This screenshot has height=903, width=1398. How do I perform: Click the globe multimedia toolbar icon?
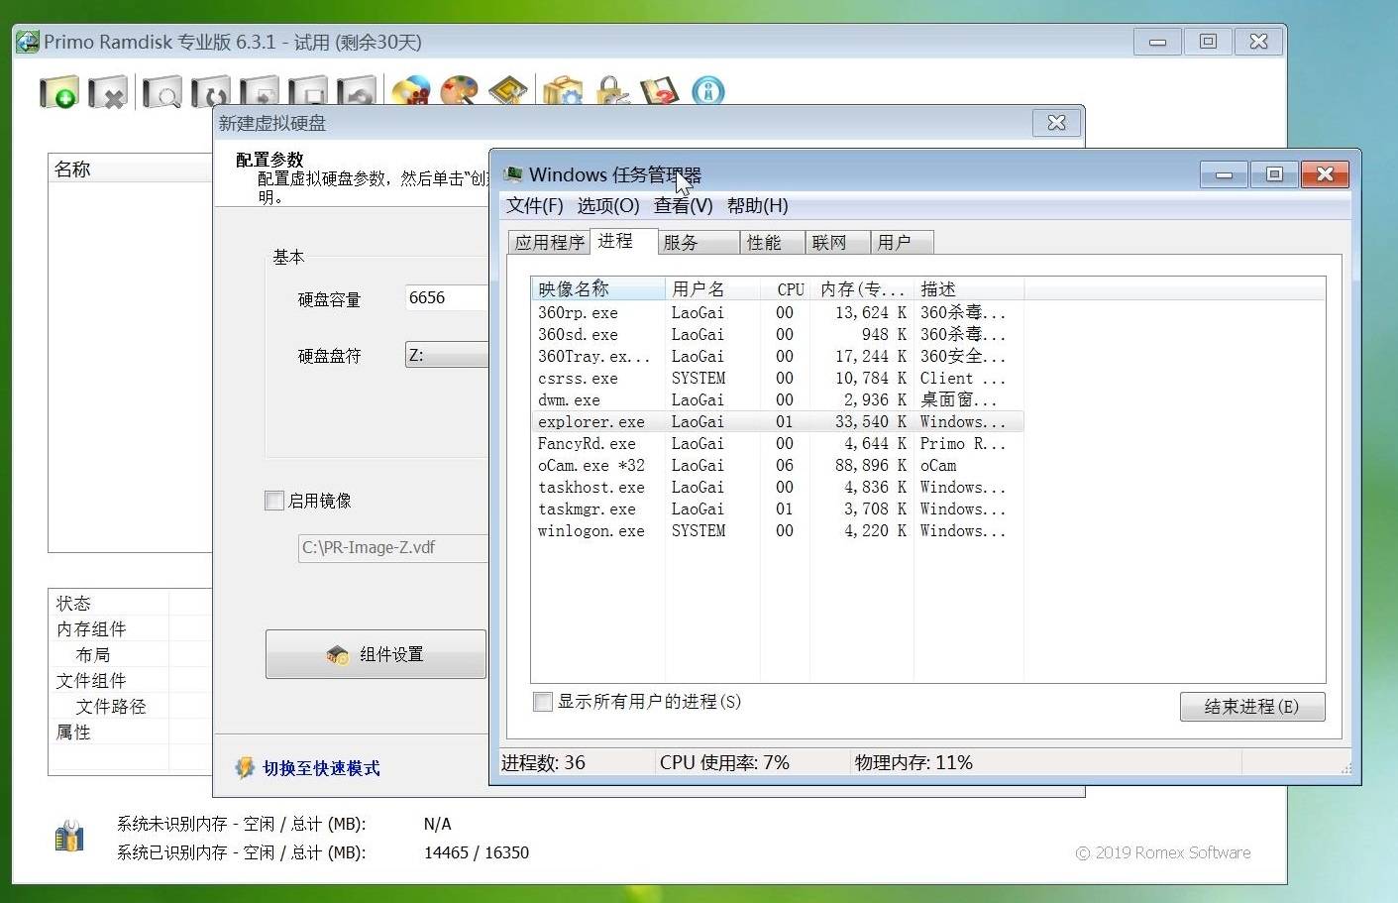click(x=410, y=90)
